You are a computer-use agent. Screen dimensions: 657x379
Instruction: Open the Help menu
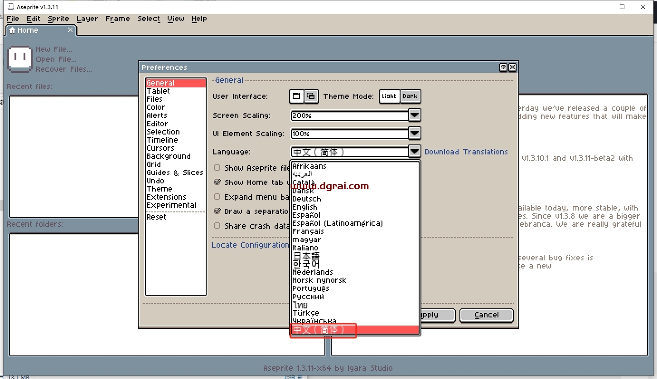point(199,19)
